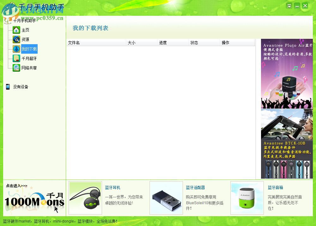Click the 1000Moons logo banner
The image size is (316, 226).
coord(34,202)
